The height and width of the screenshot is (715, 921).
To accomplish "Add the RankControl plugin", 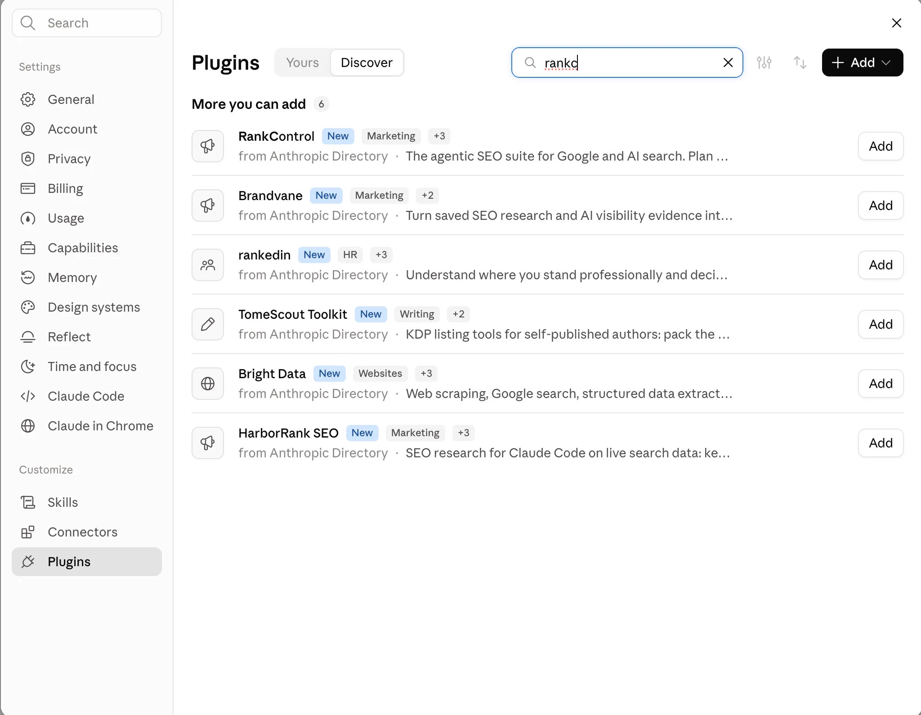I will point(881,146).
